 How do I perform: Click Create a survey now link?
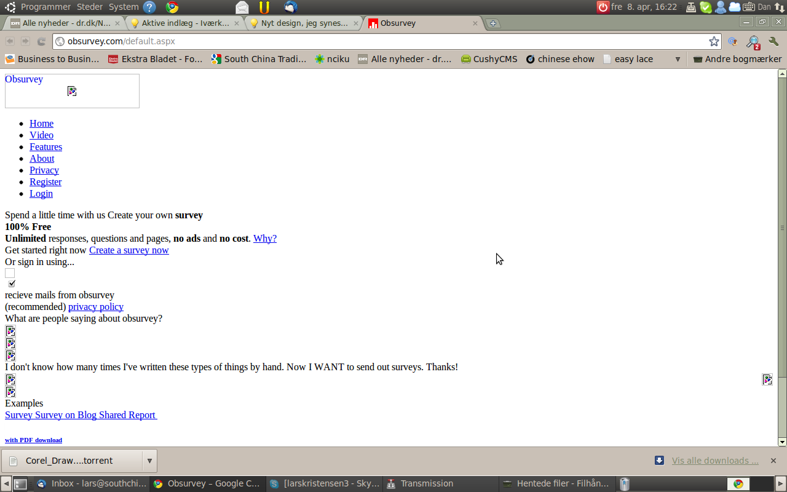[129, 250]
